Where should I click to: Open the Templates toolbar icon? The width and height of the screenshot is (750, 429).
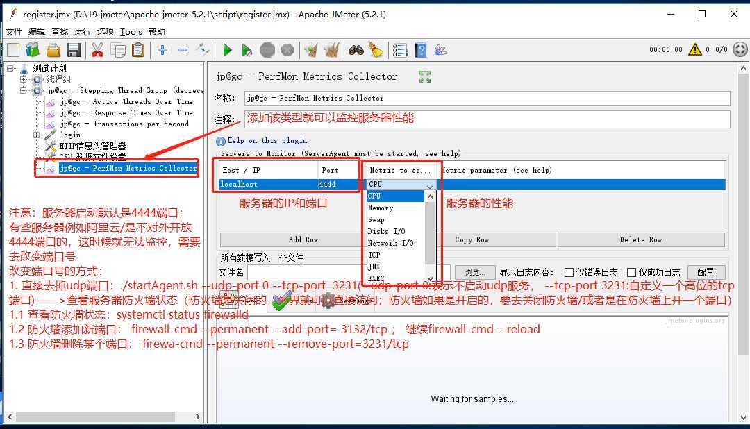(33, 50)
